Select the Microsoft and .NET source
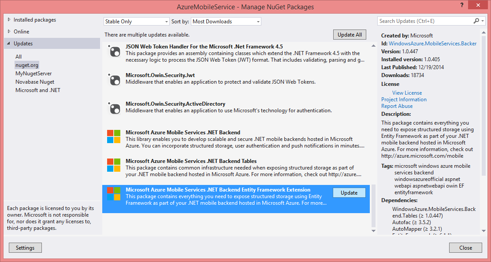 point(38,90)
